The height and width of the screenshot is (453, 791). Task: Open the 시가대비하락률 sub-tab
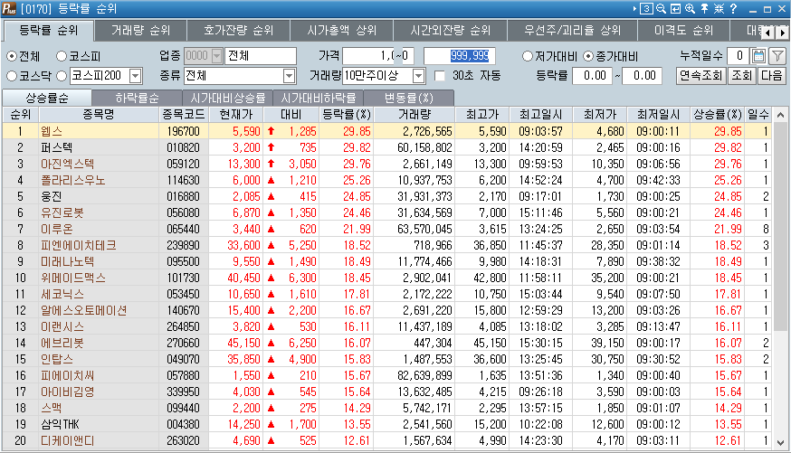coord(319,98)
